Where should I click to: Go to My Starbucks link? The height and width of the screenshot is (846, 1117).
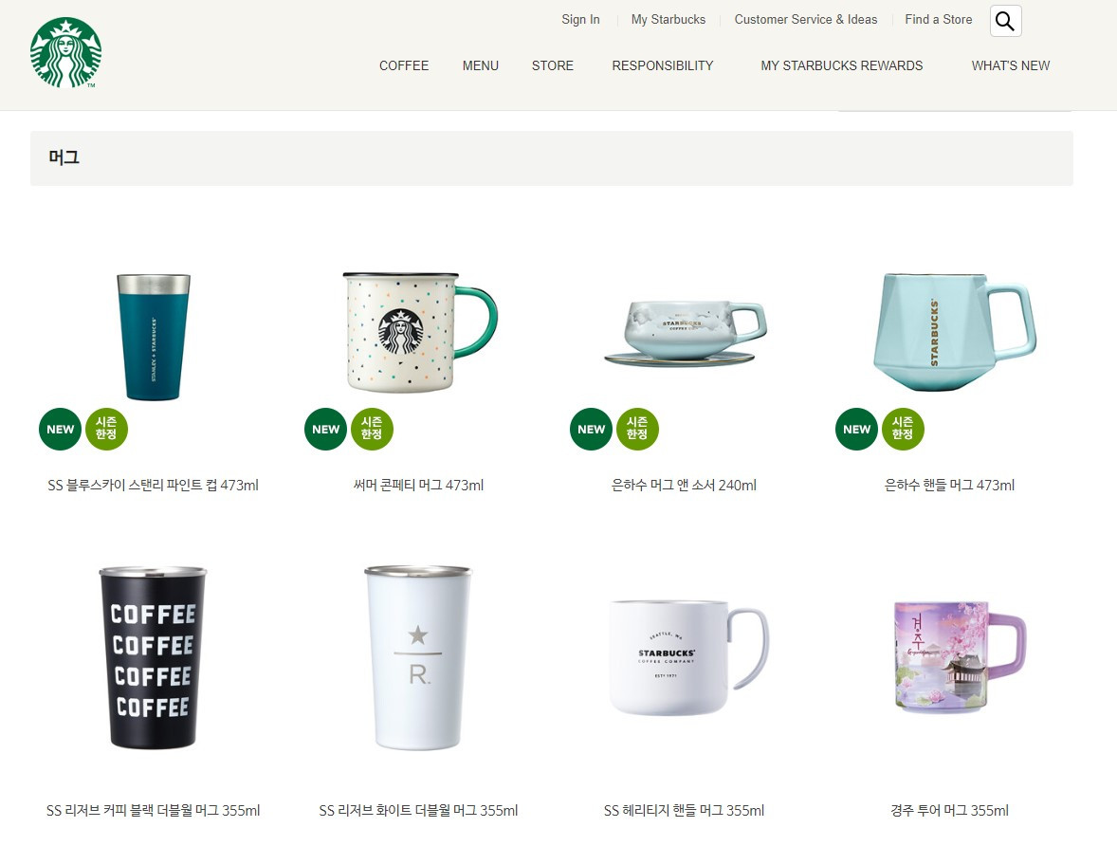pyautogui.click(x=668, y=19)
